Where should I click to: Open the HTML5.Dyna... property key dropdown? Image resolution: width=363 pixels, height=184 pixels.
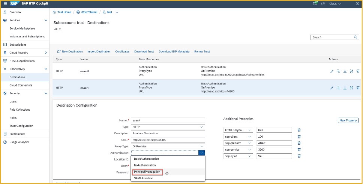[250, 130]
